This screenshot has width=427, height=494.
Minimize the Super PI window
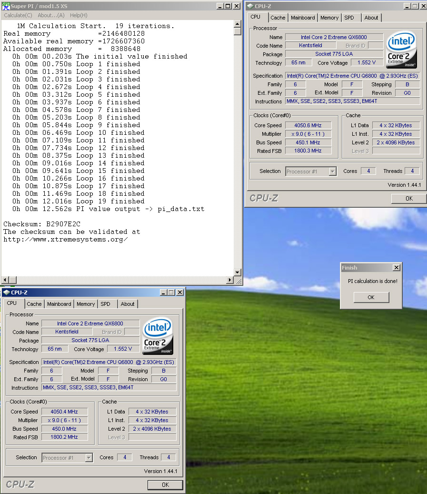[x=220, y=6]
